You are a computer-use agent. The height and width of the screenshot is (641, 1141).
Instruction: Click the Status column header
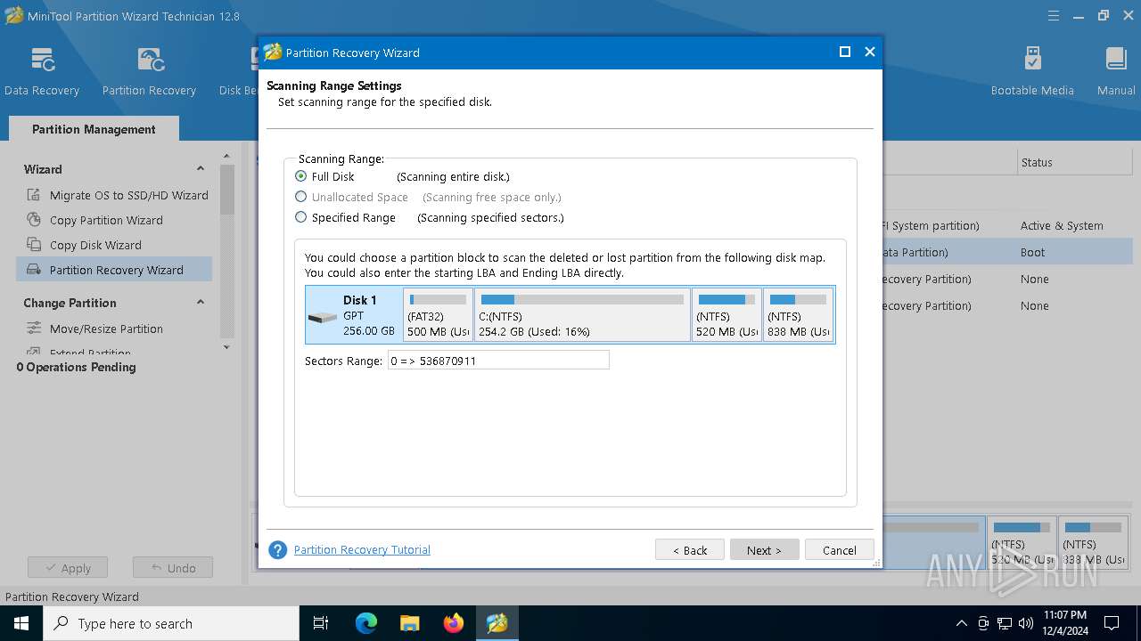(1077, 162)
